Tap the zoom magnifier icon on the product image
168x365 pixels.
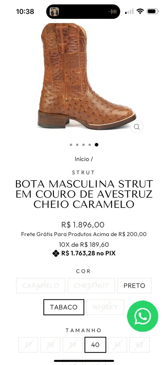click(136, 127)
